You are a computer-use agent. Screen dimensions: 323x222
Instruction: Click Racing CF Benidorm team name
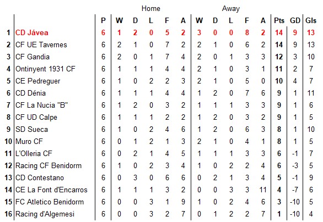(x=49, y=166)
